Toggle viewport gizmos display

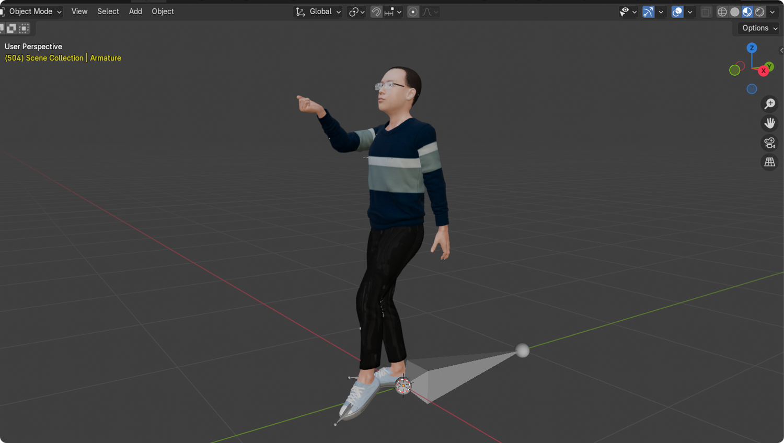pyautogui.click(x=648, y=12)
